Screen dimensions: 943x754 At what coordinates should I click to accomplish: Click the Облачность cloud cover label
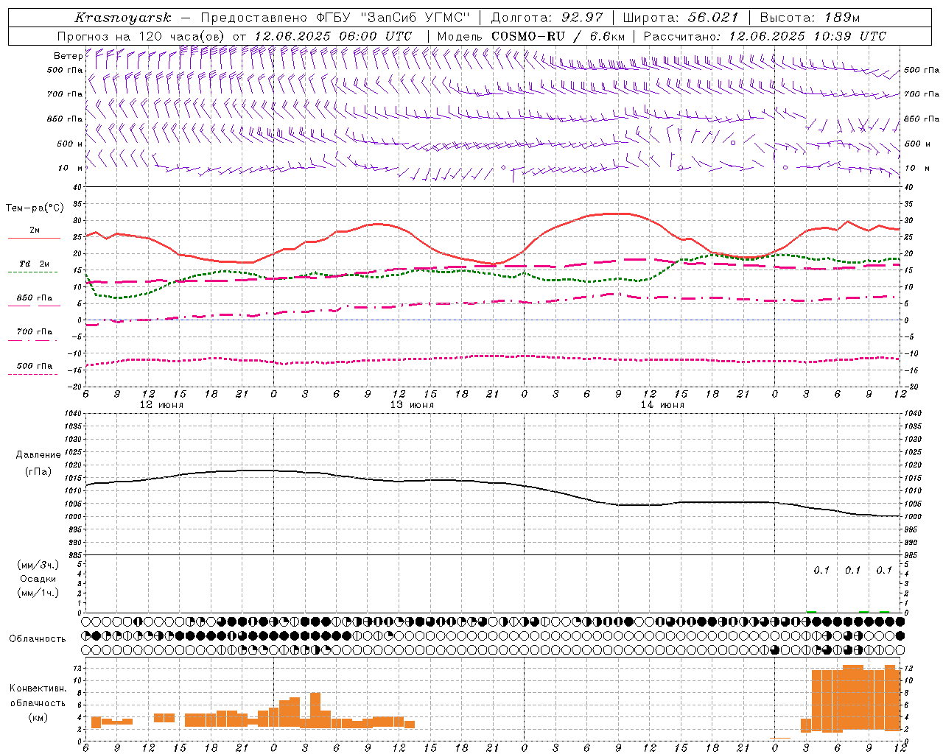pyautogui.click(x=38, y=638)
